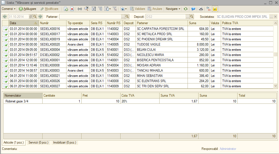Click the find by number search icon

click(x=86, y=9)
